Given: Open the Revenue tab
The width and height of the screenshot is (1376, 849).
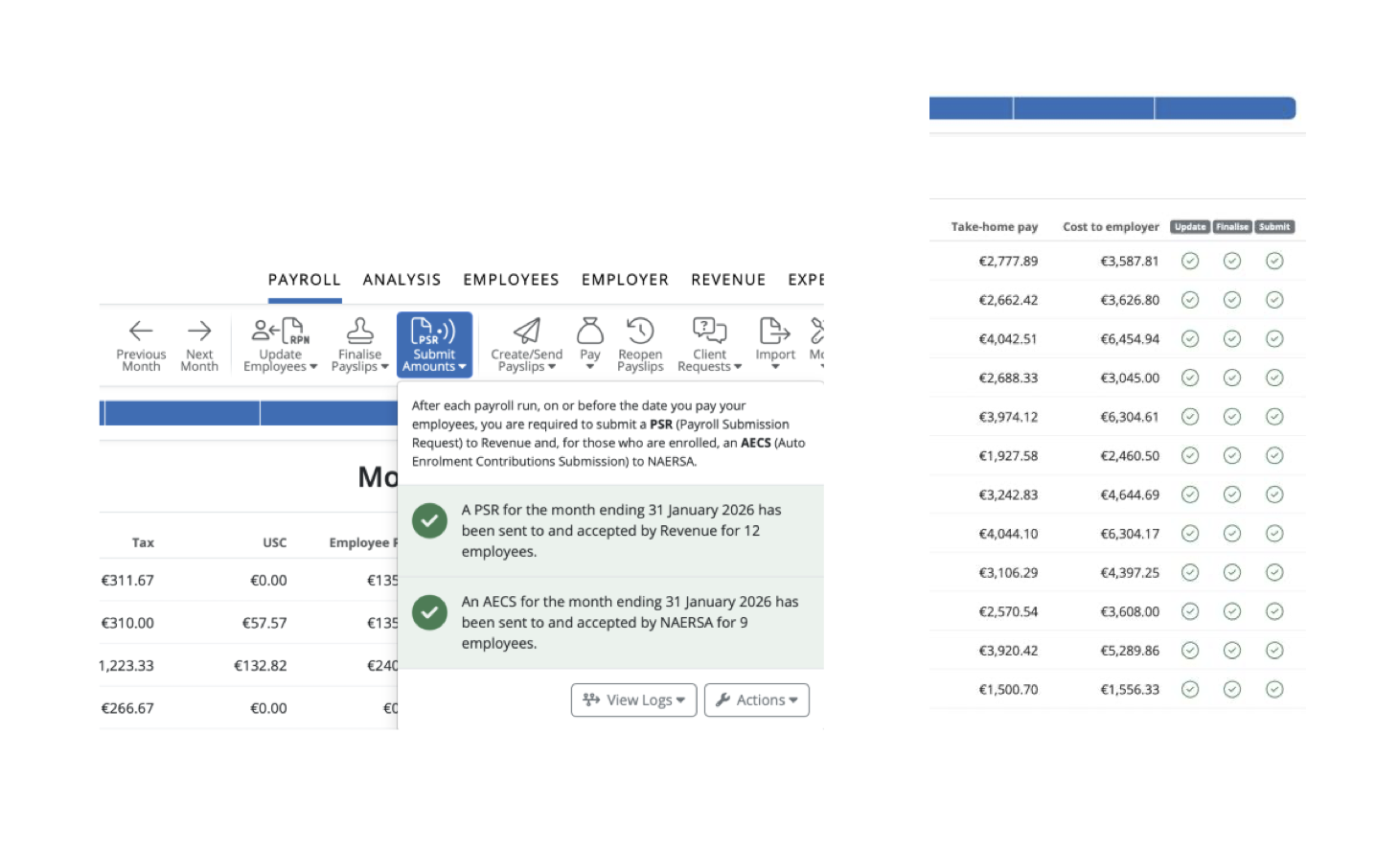Looking at the screenshot, I should pyautogui.click(x=728, y=280).
